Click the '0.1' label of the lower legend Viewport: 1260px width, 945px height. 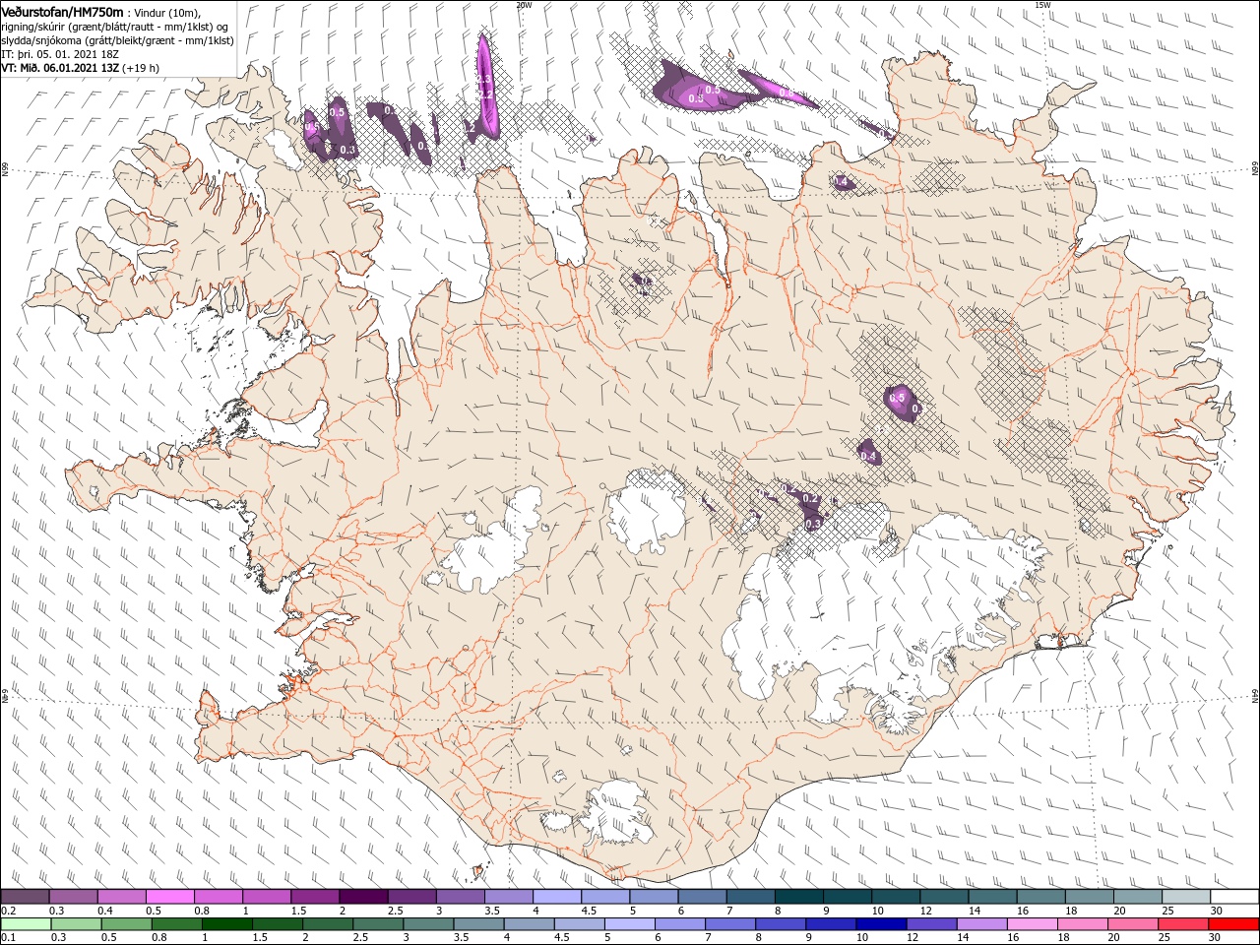click(9, 939)
